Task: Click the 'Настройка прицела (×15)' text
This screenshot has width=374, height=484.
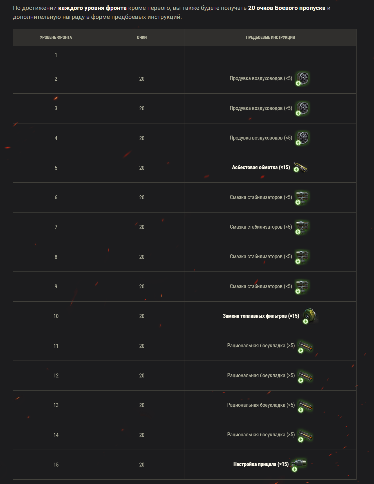Action: point(261,464)
